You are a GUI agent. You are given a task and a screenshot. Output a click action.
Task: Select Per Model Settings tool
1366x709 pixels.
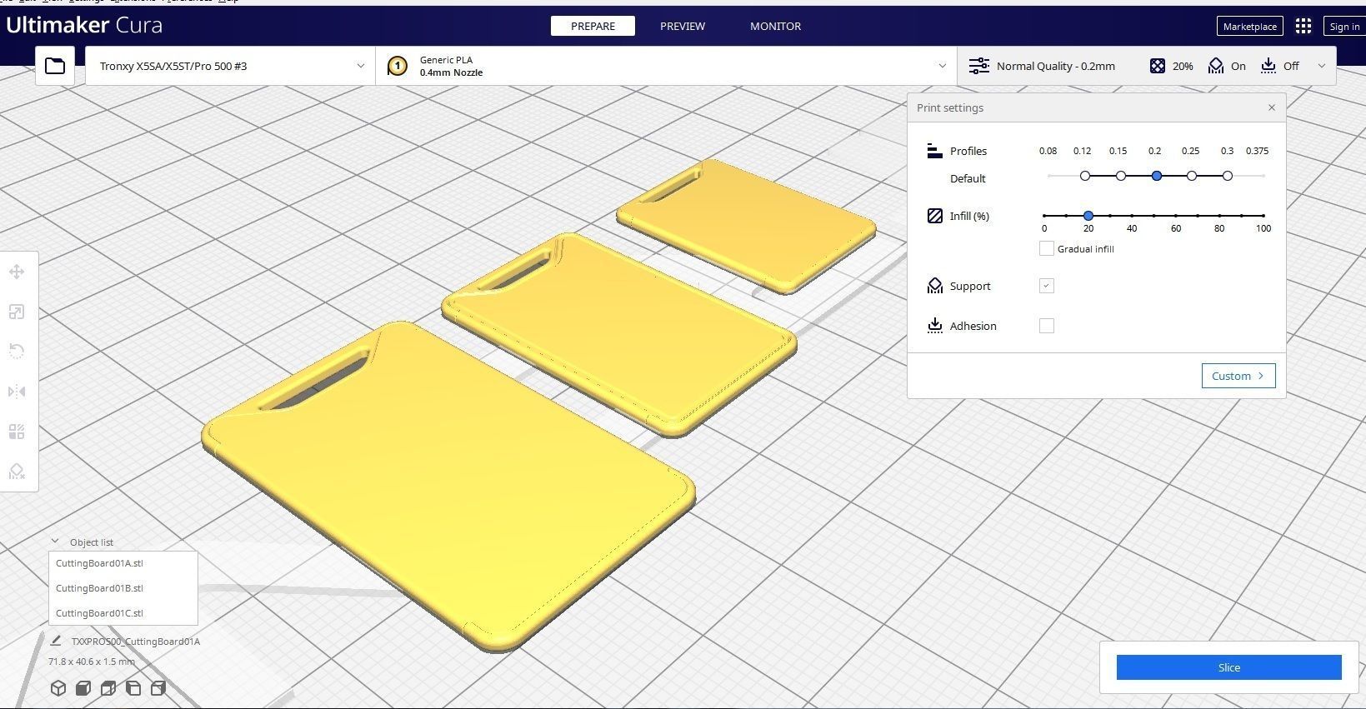[x=17, y=432]
